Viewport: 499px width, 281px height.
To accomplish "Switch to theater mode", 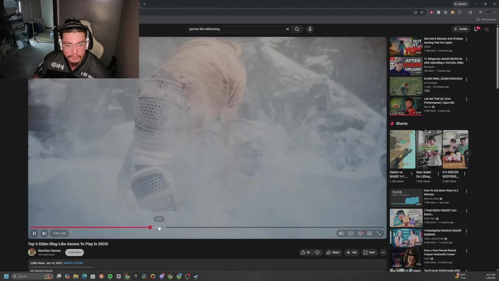I will [x=370, y=233].
